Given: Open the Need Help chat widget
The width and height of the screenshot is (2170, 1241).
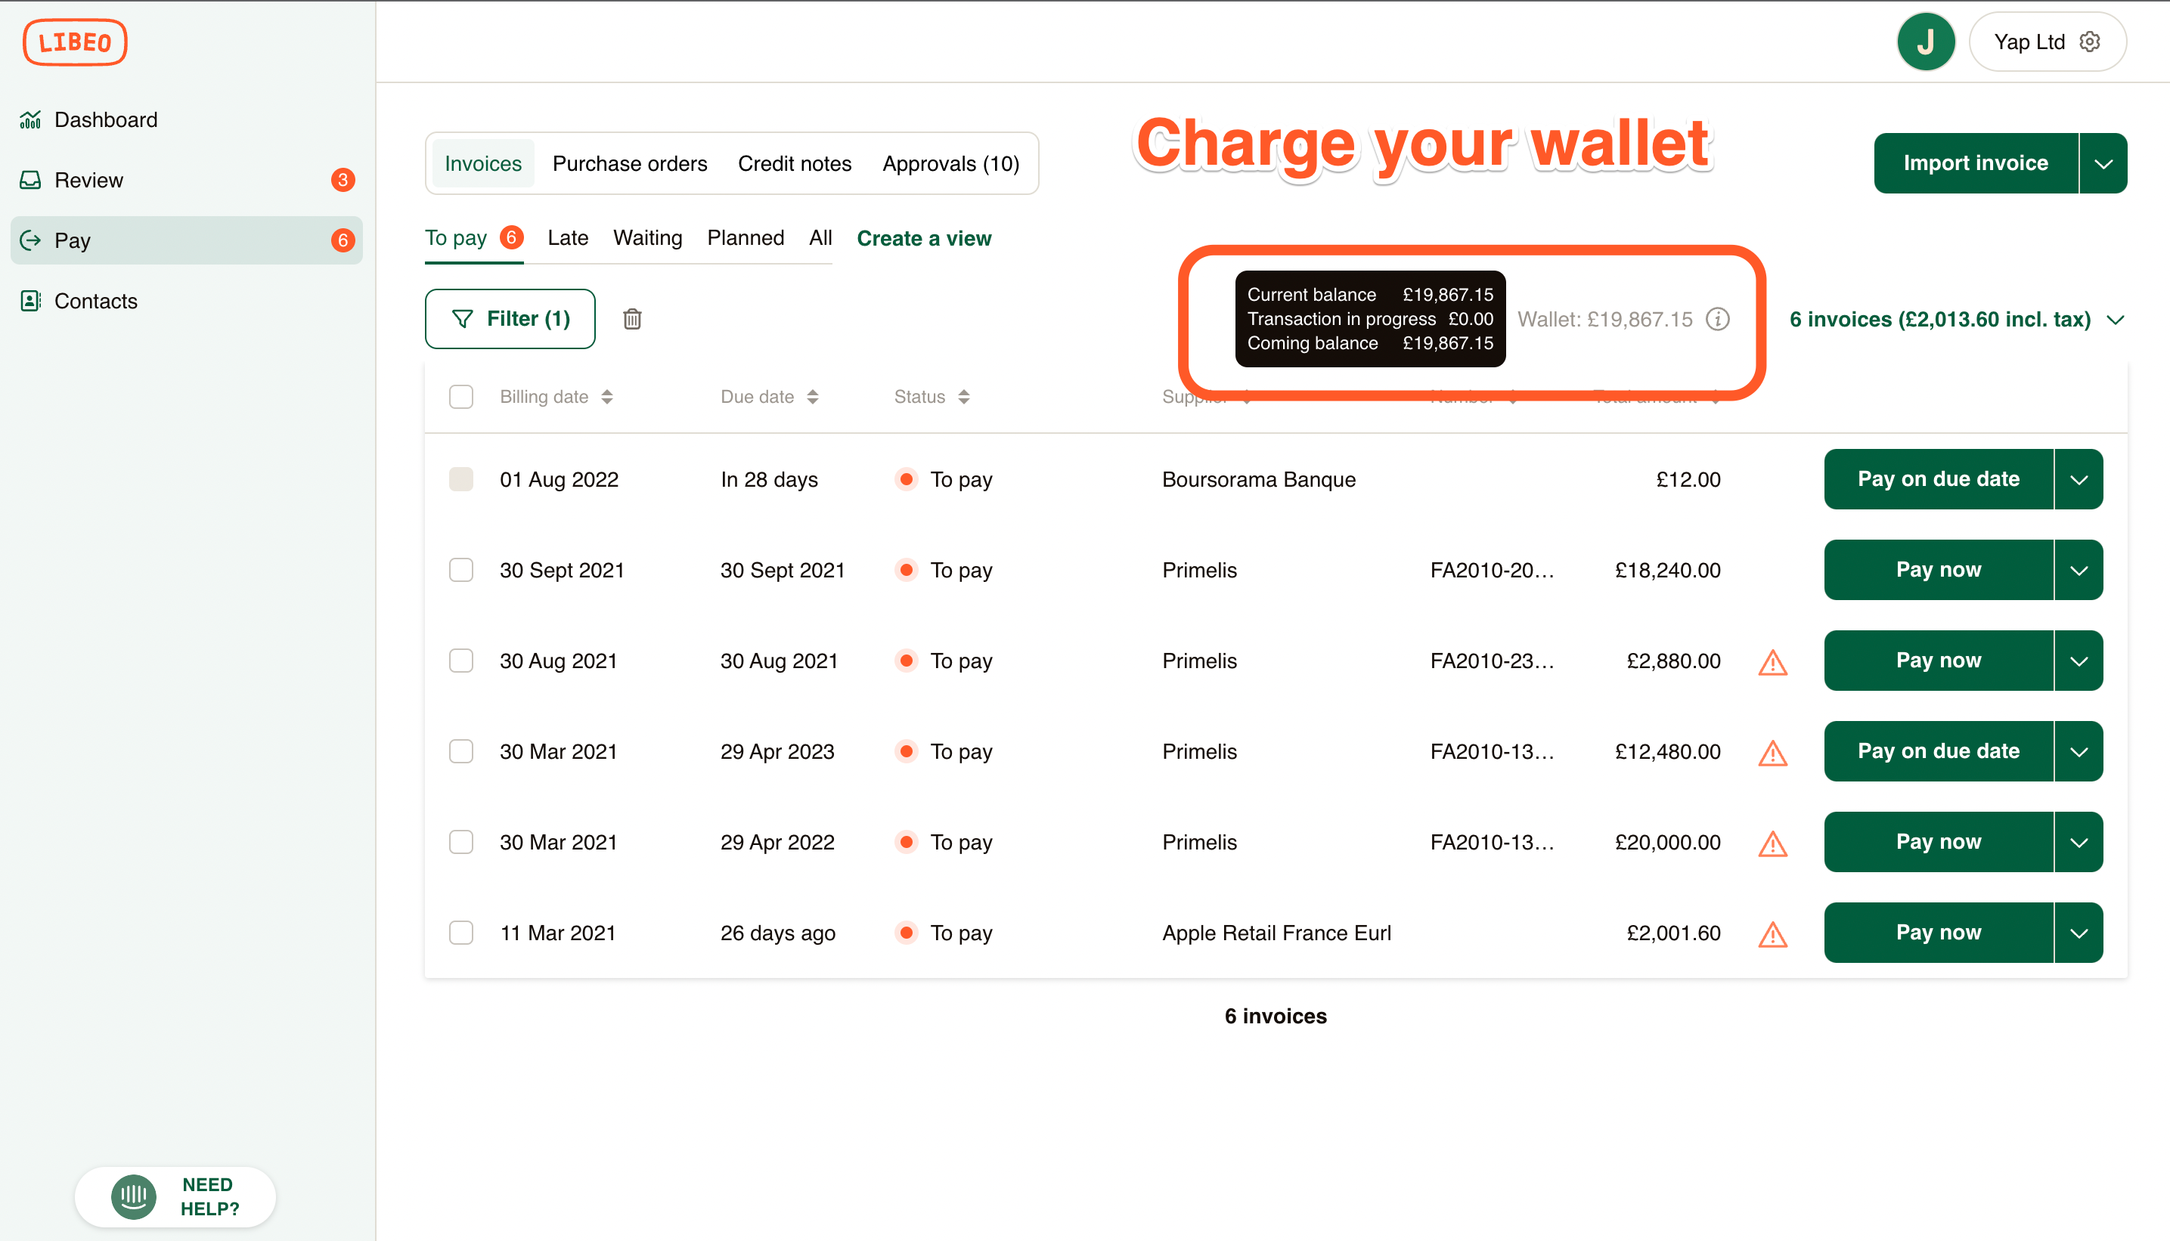Looking at the screenshot, I should (x=175, y=1196).
